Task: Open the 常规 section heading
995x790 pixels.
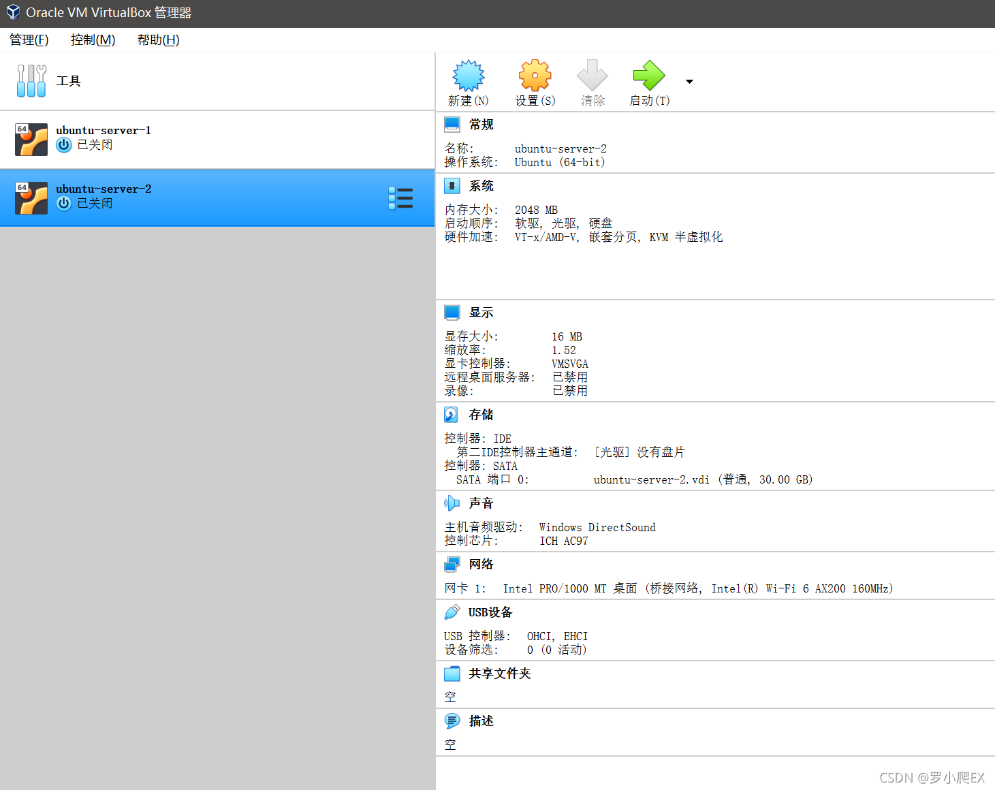Action: pyautogui.click(x=481, y=125)
